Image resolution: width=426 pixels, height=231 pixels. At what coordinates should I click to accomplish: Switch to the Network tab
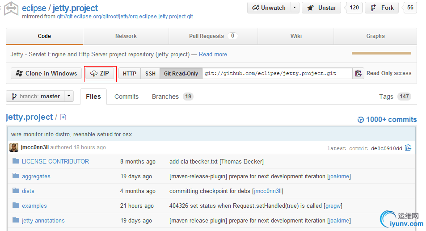click(x=126, y=36)
